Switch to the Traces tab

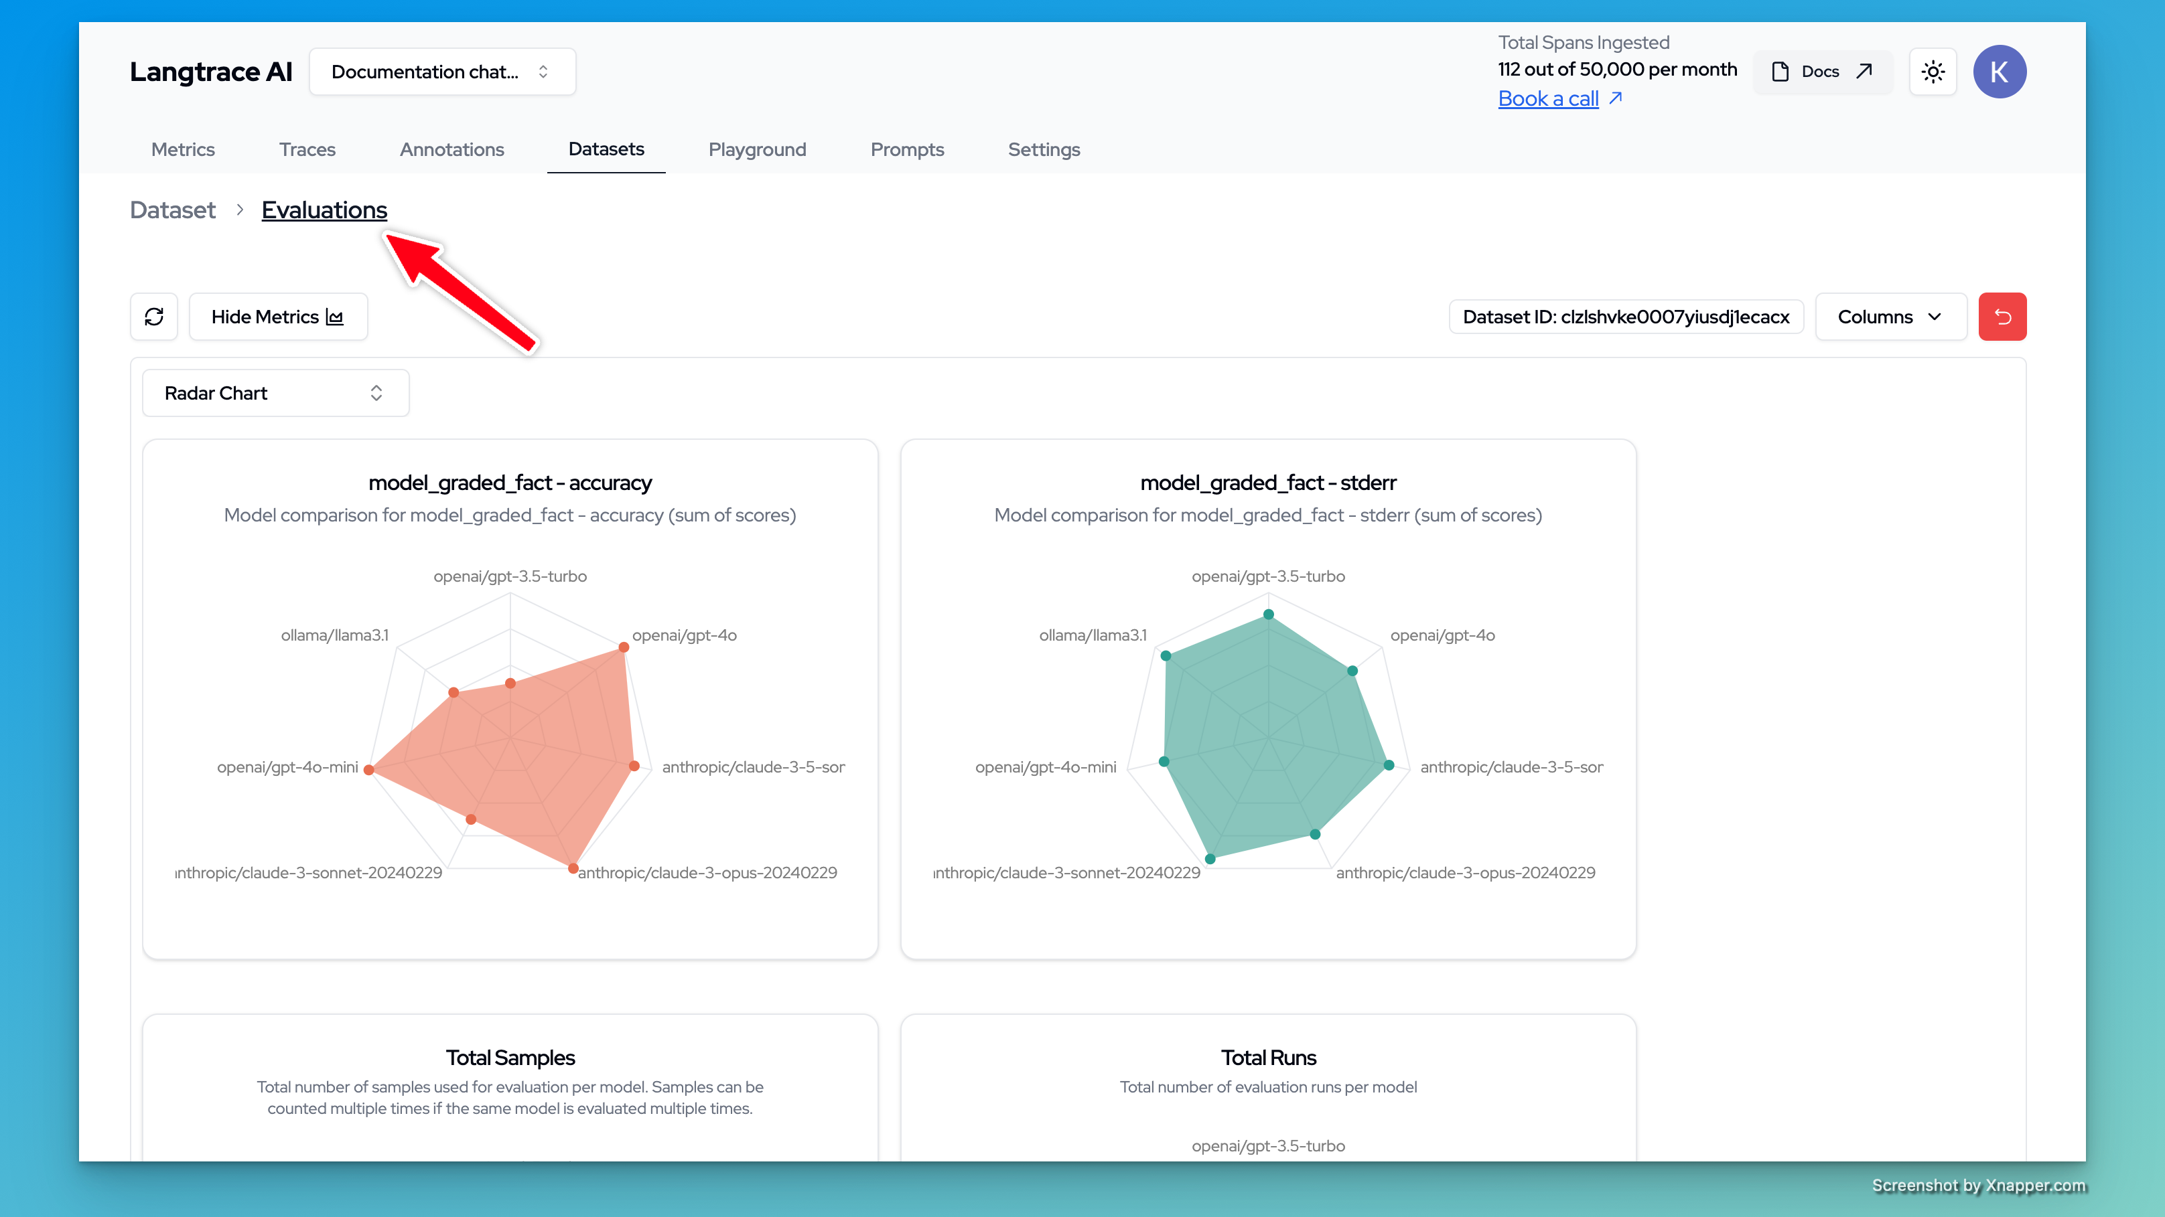tap(307, 149)
